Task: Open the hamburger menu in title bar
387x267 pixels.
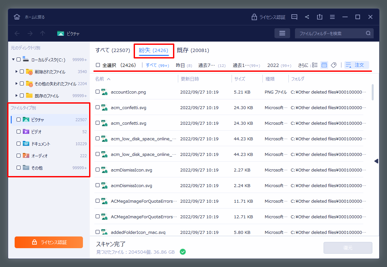Action: 332,17
